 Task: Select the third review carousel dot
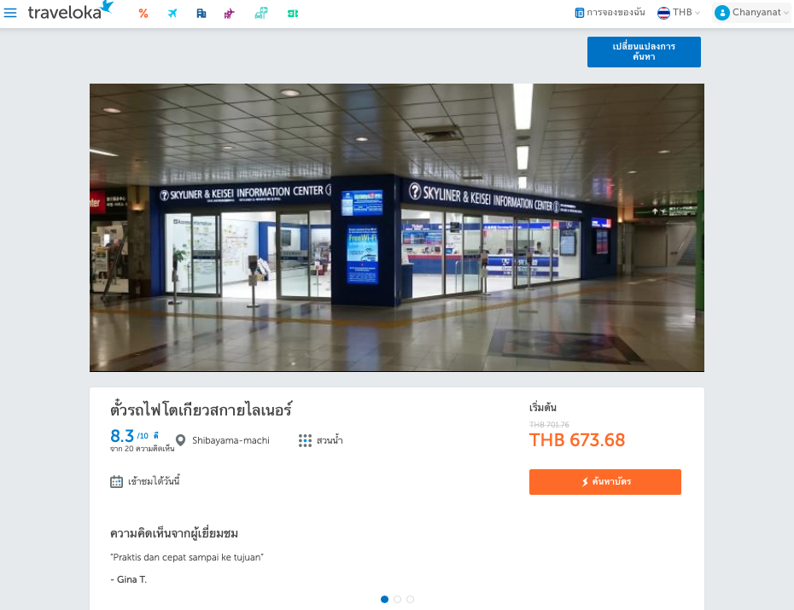(x=410, y=600)
